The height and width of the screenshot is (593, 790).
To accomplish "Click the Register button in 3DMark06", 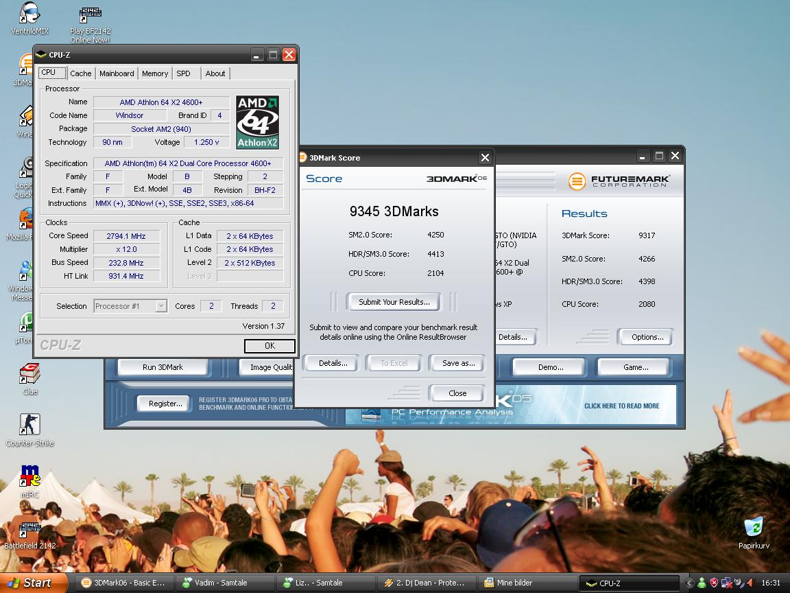I will (x=165, y=404).
